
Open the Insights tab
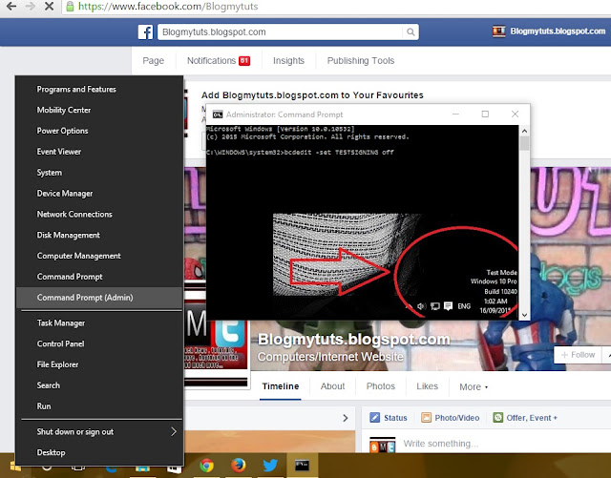pyautogui.click(x=288, y=61)
